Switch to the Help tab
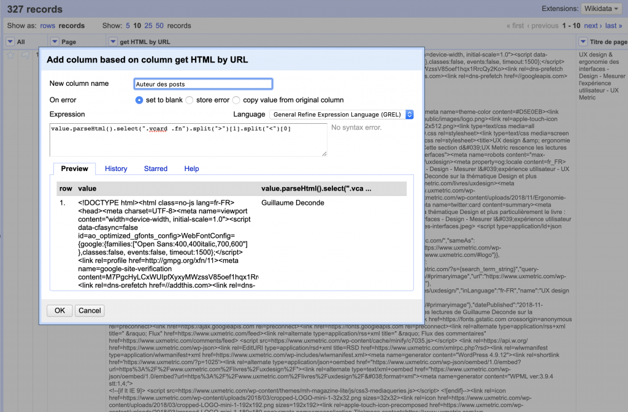628x412 pixels. 191,169
